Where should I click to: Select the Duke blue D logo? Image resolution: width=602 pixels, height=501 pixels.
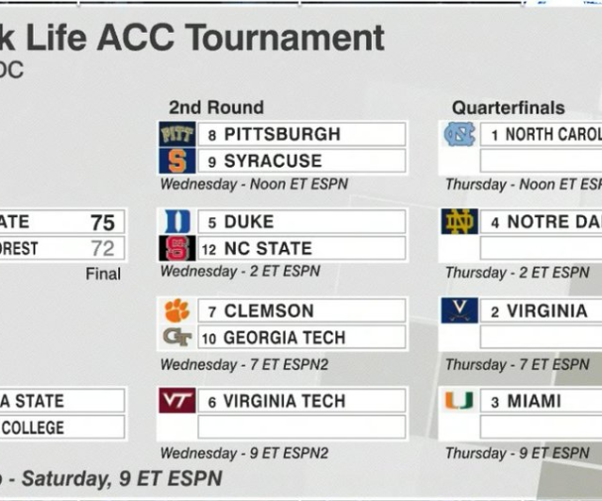pyautogui.click(x=177, y=221)
